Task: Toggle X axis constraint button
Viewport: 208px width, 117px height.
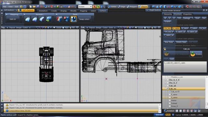Action: click(x=94, y=6)
